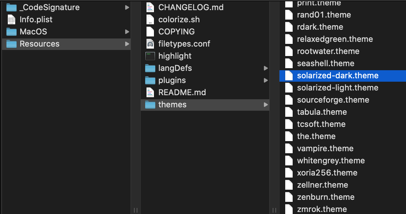
Task: Select the seashell.theme name
Action: tap(326, 63)
